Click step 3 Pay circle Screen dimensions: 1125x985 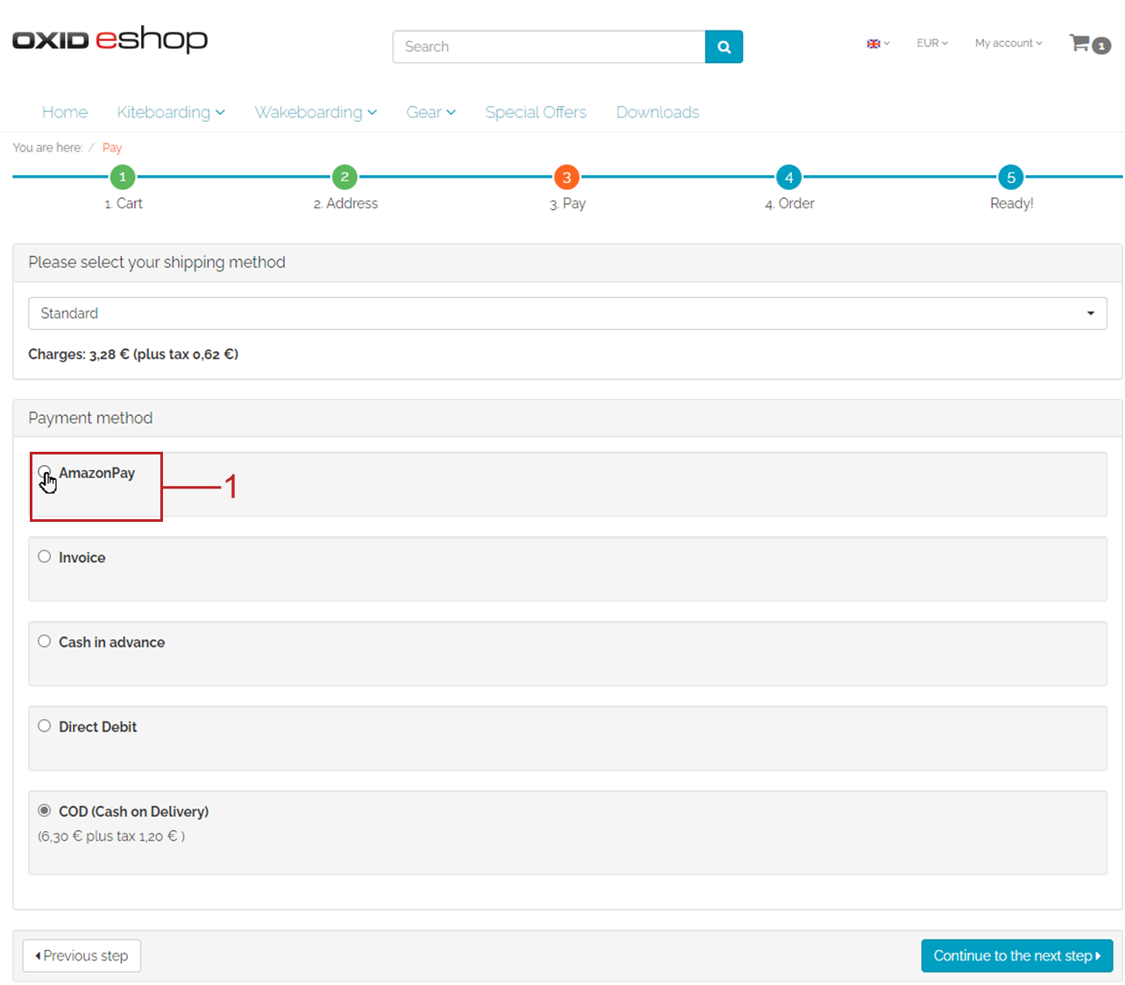pyautogui.click(x=567, y=177)
